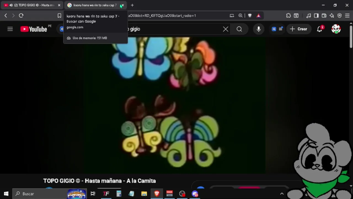353x199 pixels.
Task: Open the TF app on the taskbar
Action: click(x=106, y=194)
